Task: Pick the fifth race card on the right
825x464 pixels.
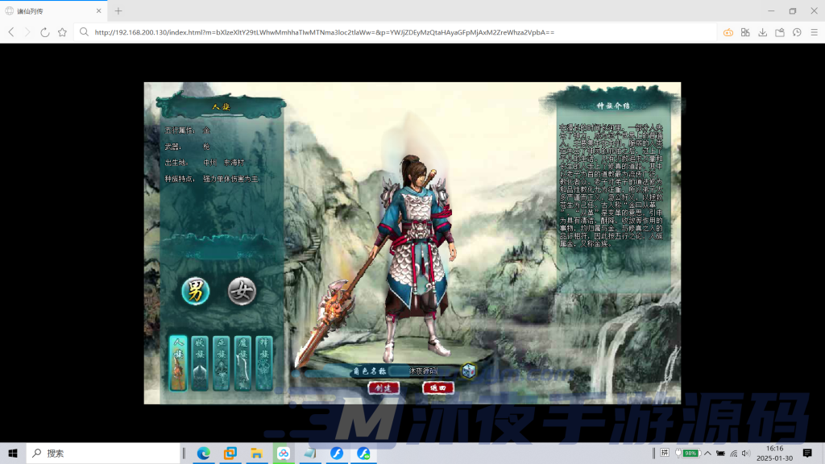Action: pos(264,363)
